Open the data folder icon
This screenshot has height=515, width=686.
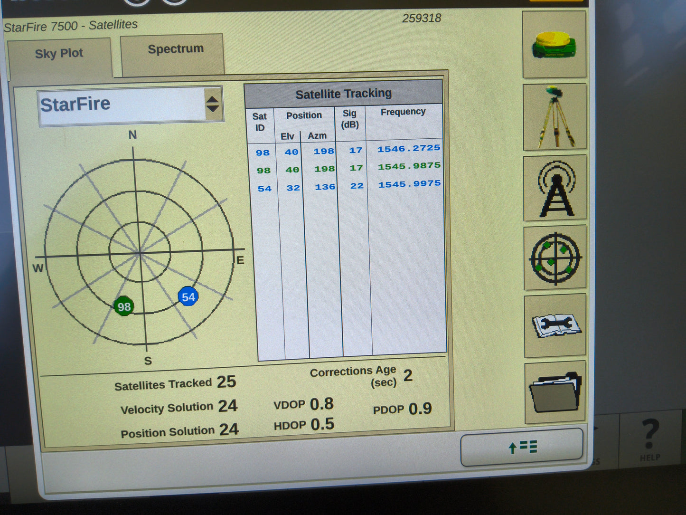click(554, 392)
